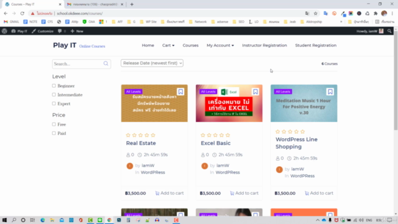
Task: Add WordPress Line Shopping to cart
Action: click(319, 193)
